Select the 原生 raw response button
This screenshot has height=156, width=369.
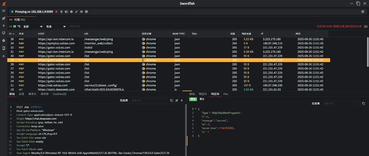(x=202, y=99)
